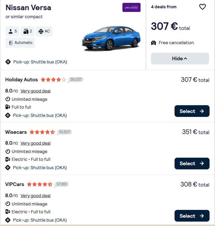The height and width of the screenshot is (226, 215).
Task: Click VIPCars unlimited mileage icon
Action: 8,204
